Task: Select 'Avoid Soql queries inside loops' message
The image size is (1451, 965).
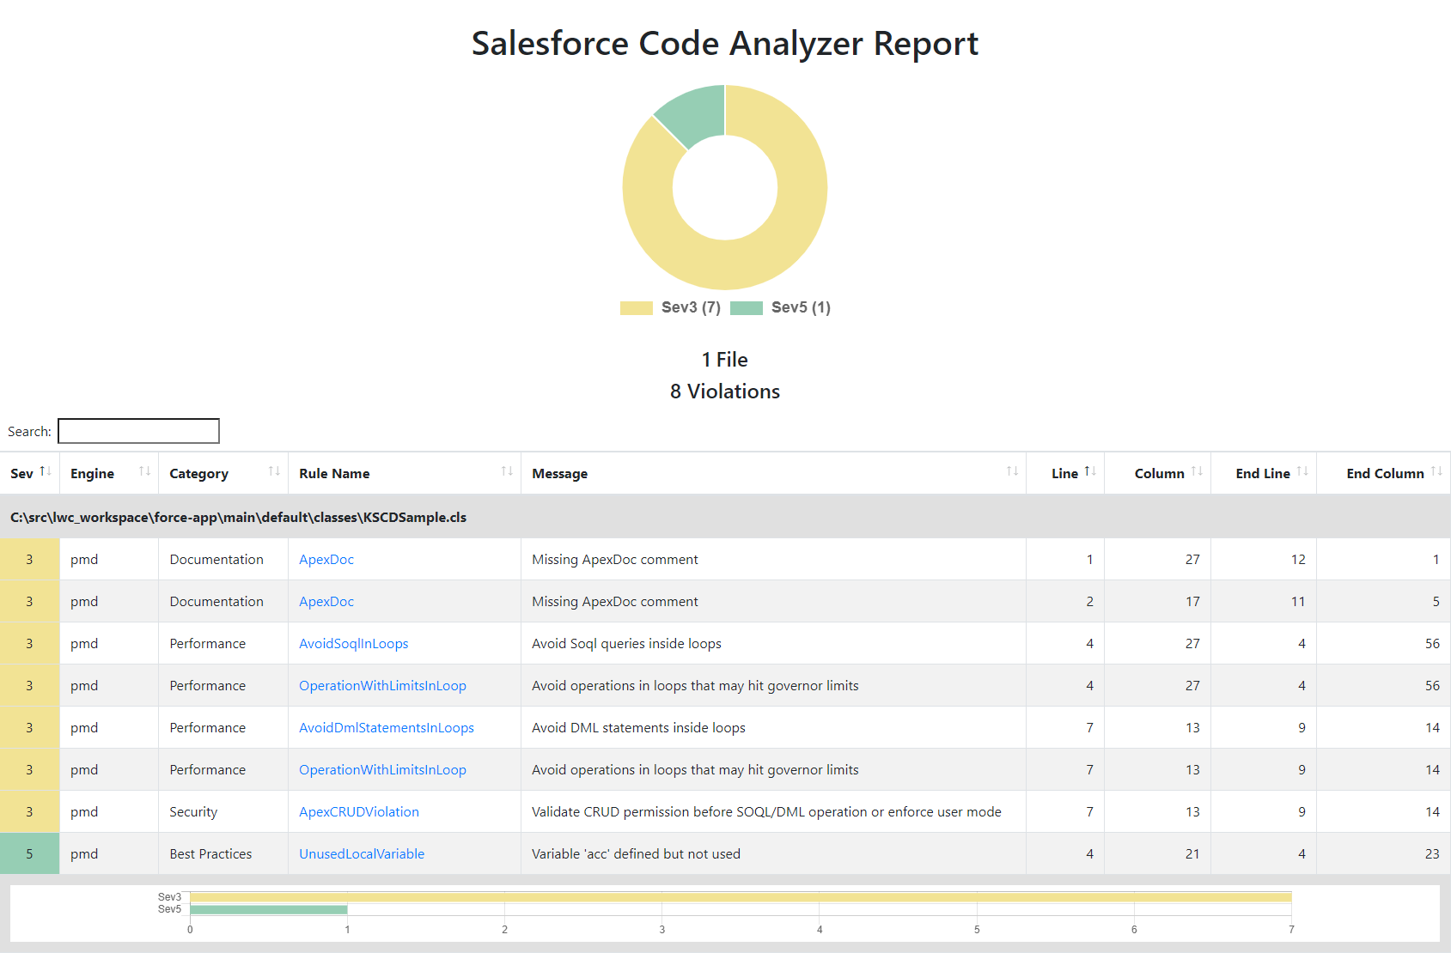Action: click(x=626, y=644)
